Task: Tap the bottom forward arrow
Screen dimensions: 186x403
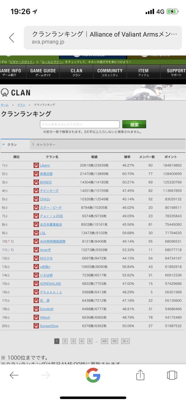Action: click(45, 375)
